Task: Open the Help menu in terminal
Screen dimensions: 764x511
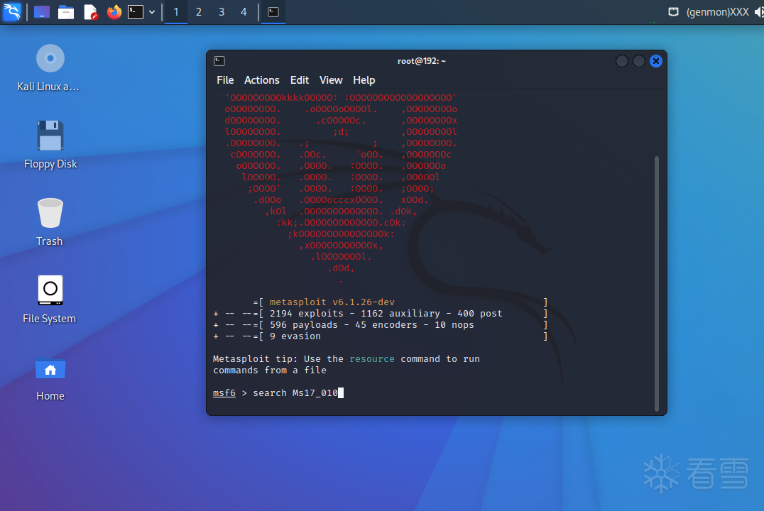Action: coord(364,80)
